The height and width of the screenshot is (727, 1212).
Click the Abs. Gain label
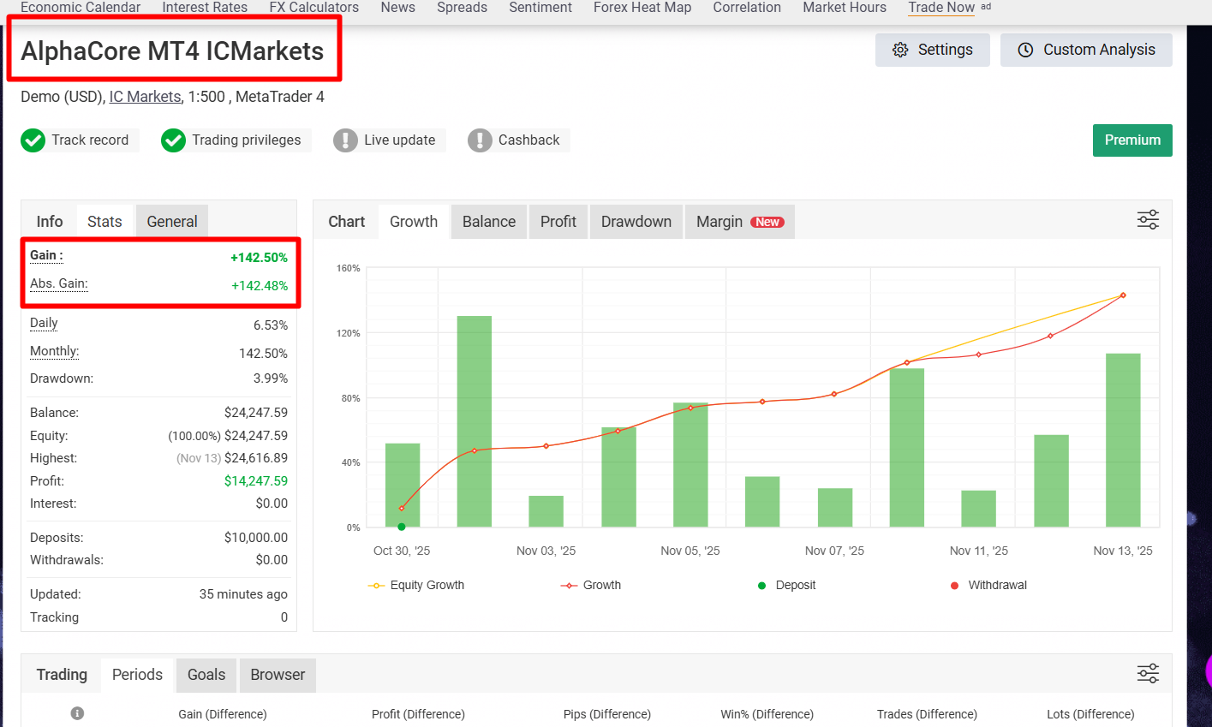coord(59,283)
